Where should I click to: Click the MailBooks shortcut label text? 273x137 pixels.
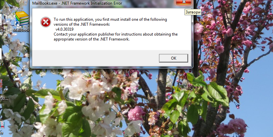(x=21, y=30)
